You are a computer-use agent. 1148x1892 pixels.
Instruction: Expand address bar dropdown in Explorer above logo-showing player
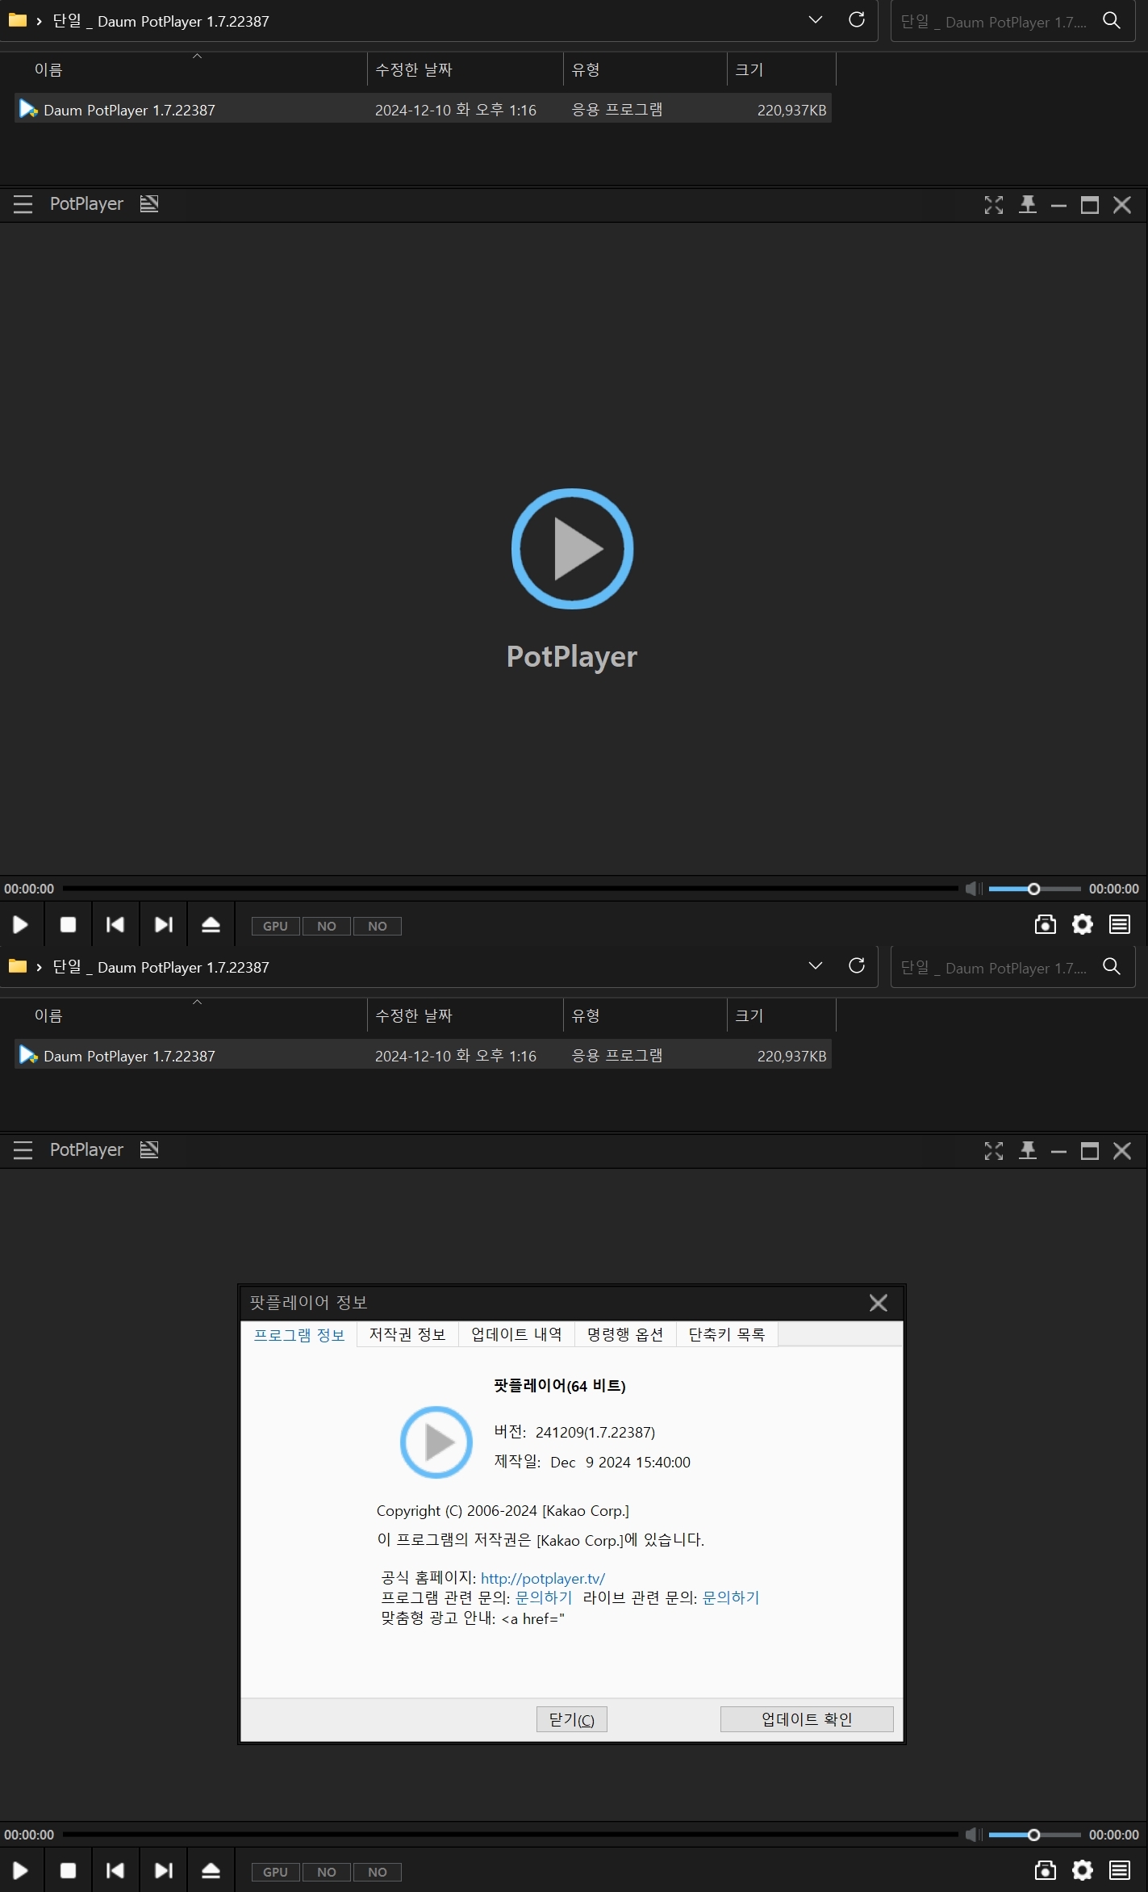pos(816,19)
